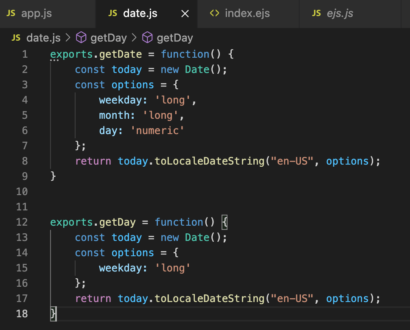Open the index.ejs tab
Screen dimensions: 410x330
click(x=248, y=14)
